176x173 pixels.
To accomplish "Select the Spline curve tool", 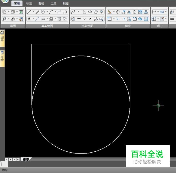I will coord(73,12).
